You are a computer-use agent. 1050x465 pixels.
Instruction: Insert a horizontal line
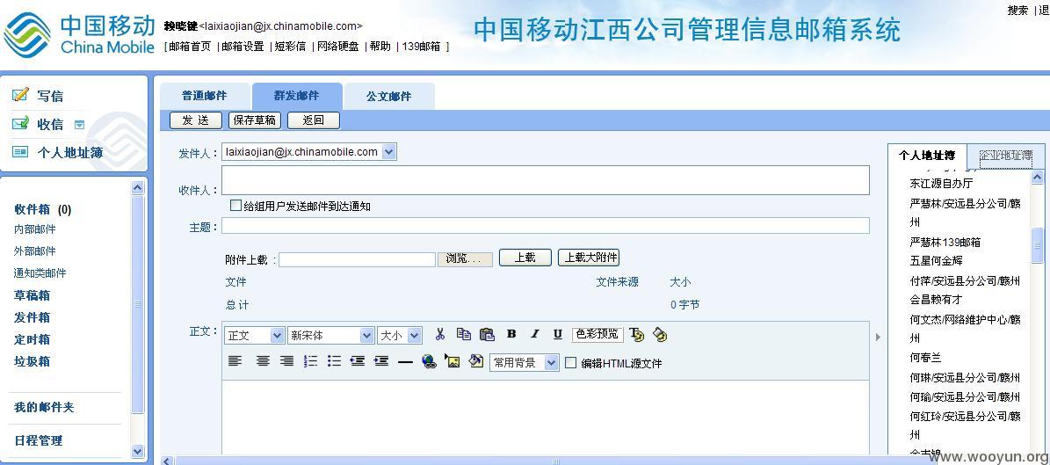pos(405,362)
